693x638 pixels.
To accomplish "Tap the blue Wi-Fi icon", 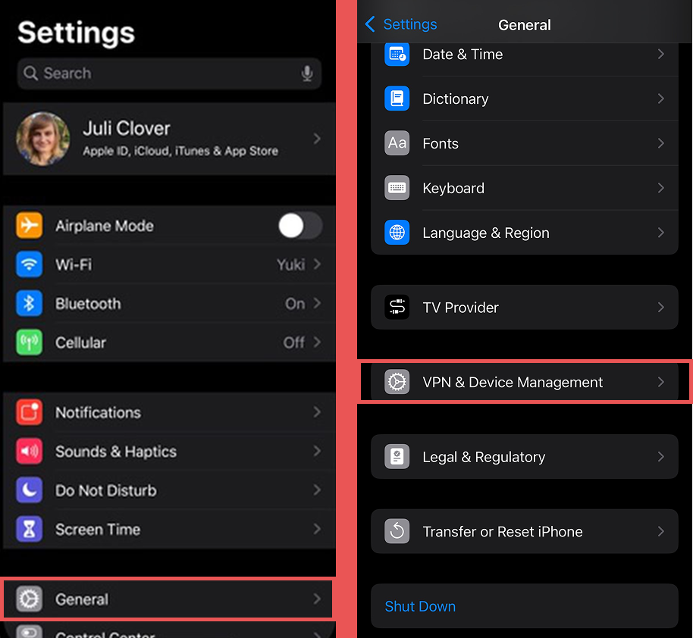I will [29, 264].
